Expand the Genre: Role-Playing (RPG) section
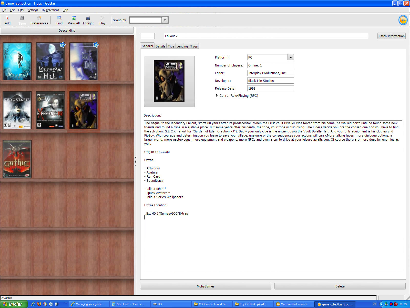The height and width of the screenshot is (308, 410). click(x=217, y=95)
